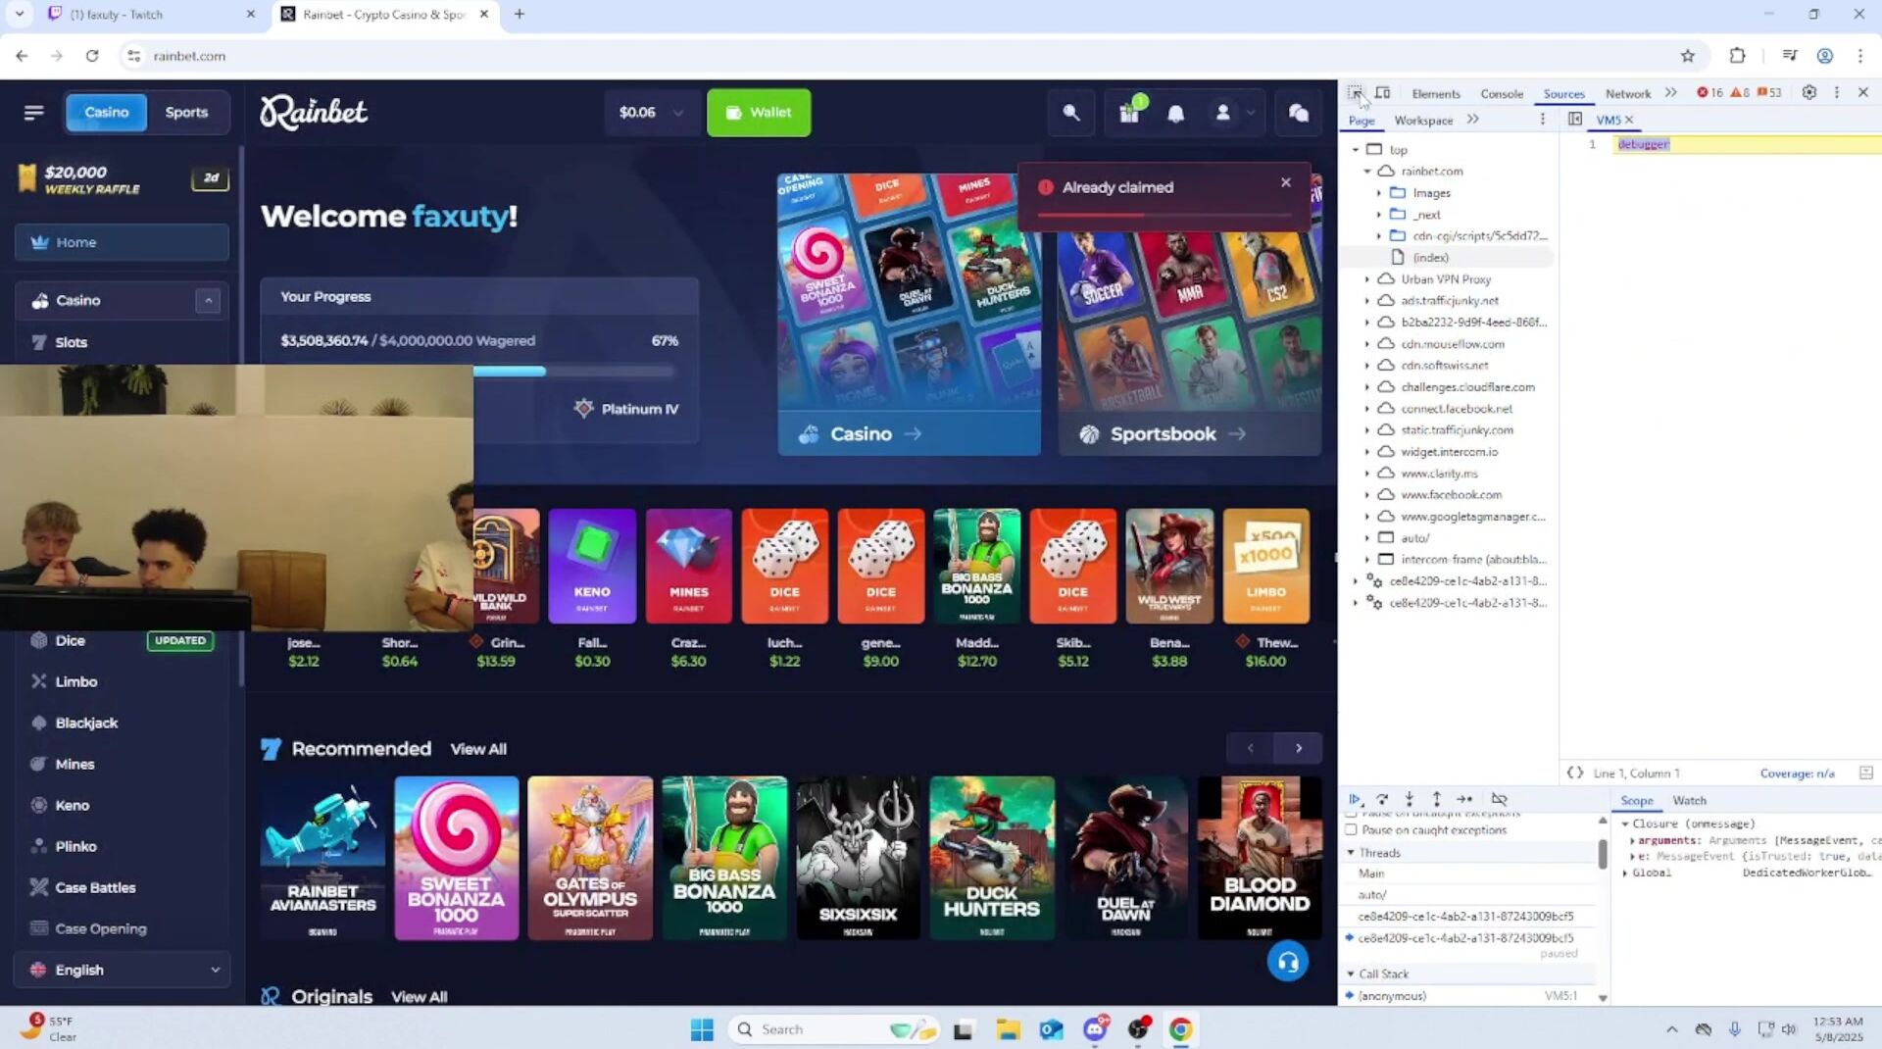Step into next function call

1410,799
